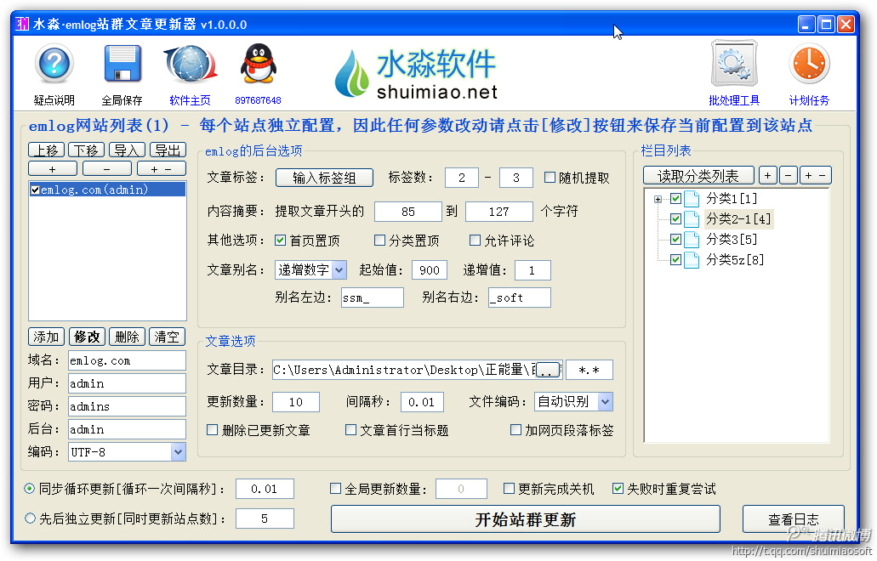Open logs with 查看日志 button
Screen dimensions: 877x561
(793, 519)
